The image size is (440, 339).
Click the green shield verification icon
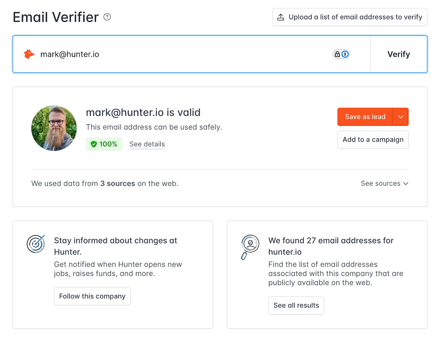click(x=94, y=144)
